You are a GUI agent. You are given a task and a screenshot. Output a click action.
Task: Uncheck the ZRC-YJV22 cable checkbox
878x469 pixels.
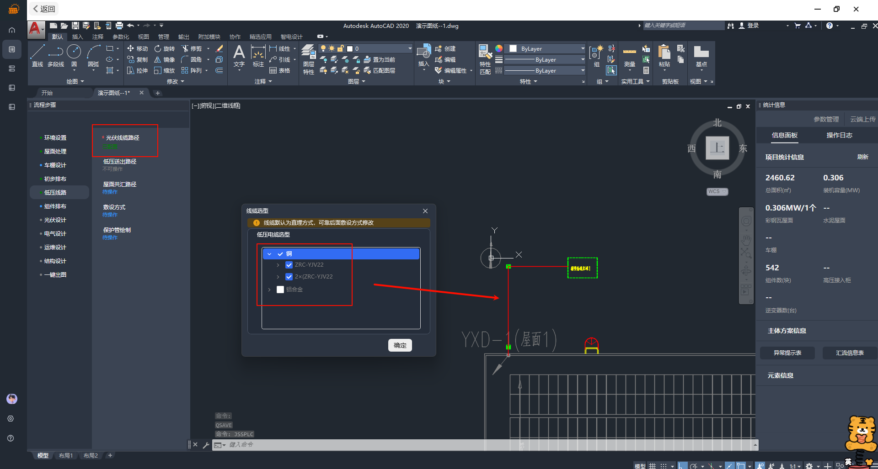pyautogui.click(x=289, y=265)
